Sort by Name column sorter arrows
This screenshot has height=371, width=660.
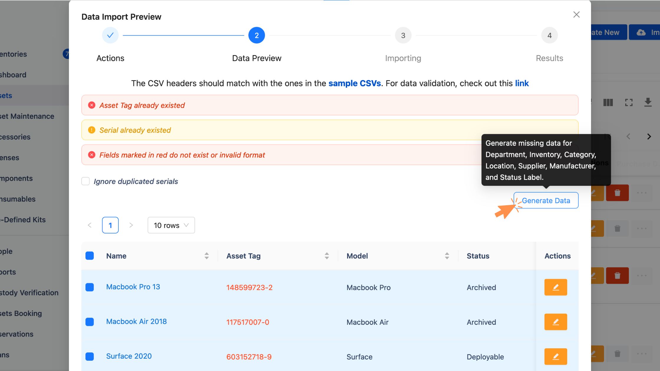click(x=207, y=256)
